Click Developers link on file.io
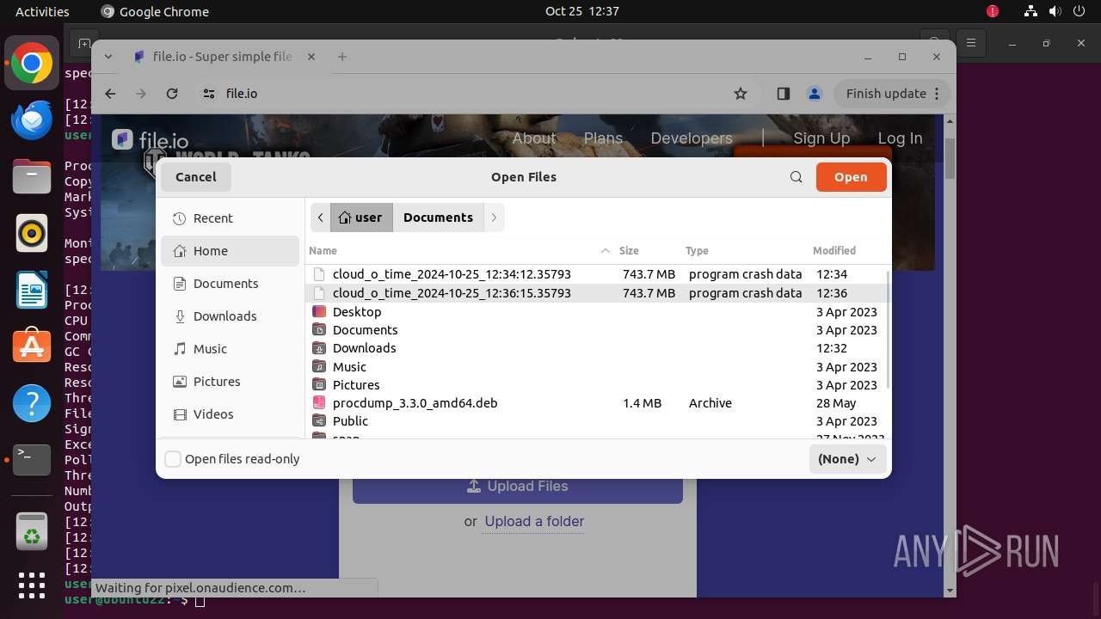The image size is (1101, 619). coord(692,138)
